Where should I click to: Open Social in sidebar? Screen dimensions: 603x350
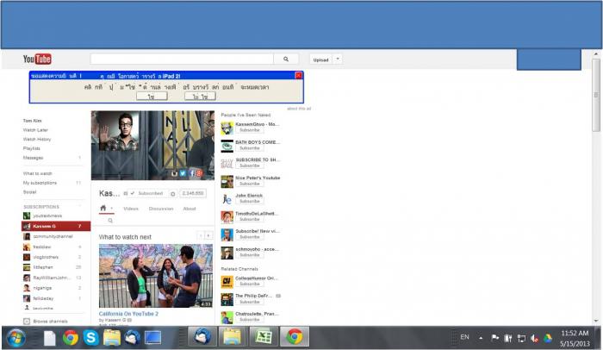(29, 192)
